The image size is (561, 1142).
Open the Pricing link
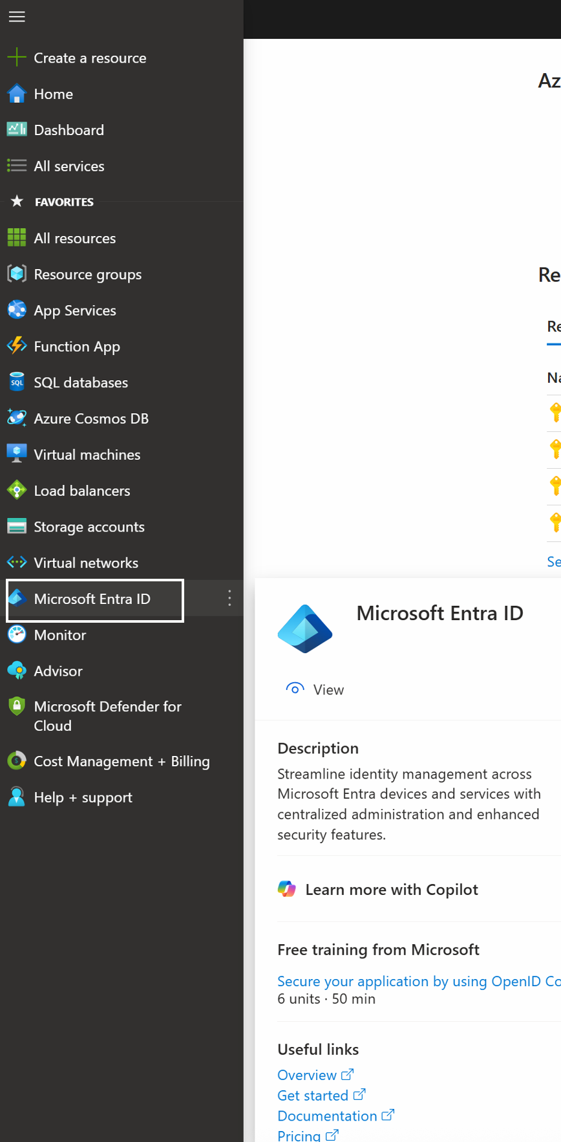pyautogui.click(x=299, y=1135)
